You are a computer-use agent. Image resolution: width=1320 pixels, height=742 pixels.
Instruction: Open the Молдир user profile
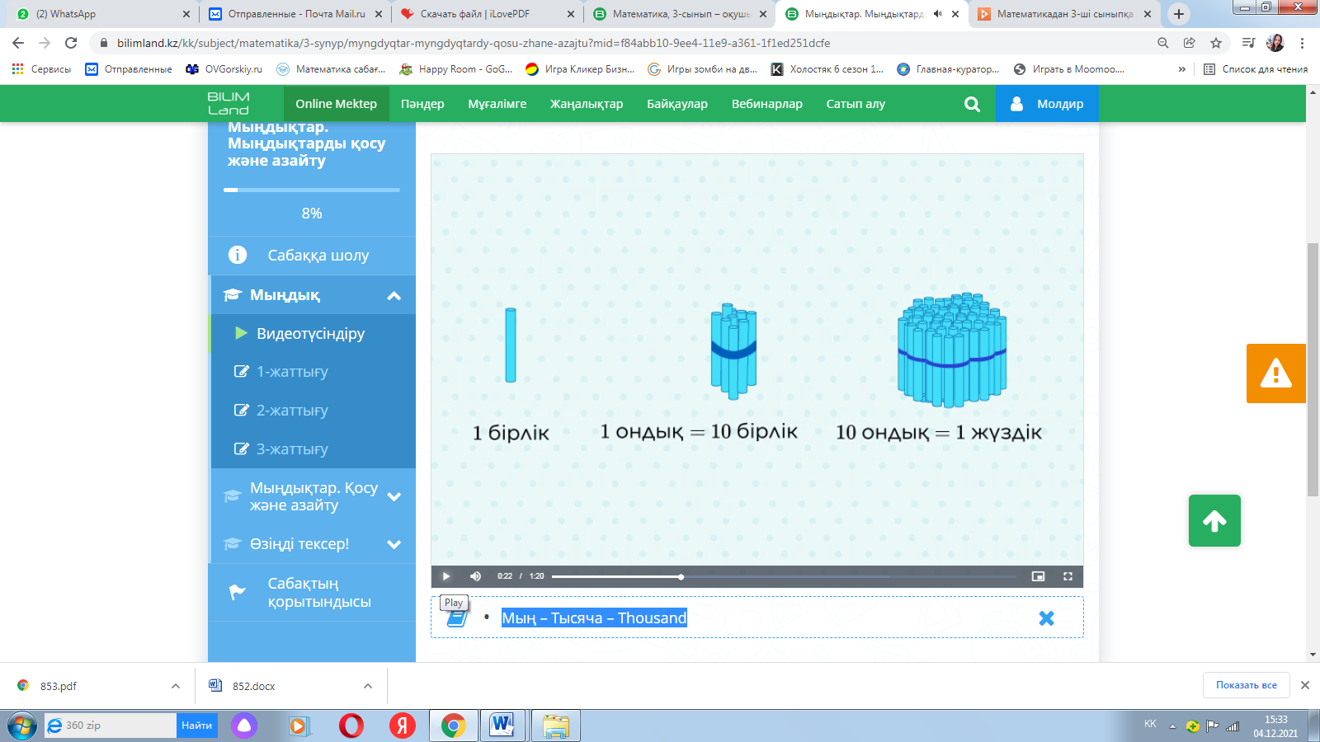1047,104
